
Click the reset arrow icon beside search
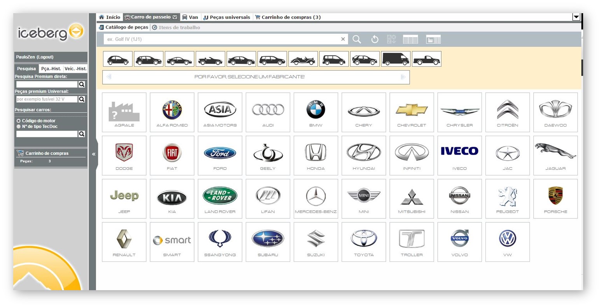pyautogui.click(x=375, y=39)
